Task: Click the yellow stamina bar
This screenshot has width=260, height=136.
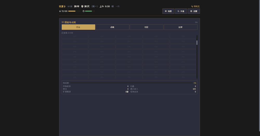Action: (74, 11)
